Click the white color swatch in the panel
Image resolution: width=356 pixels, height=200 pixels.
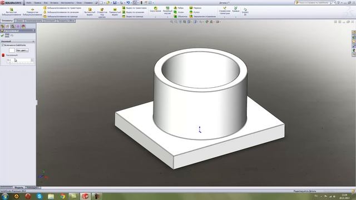tap(12, 51)
